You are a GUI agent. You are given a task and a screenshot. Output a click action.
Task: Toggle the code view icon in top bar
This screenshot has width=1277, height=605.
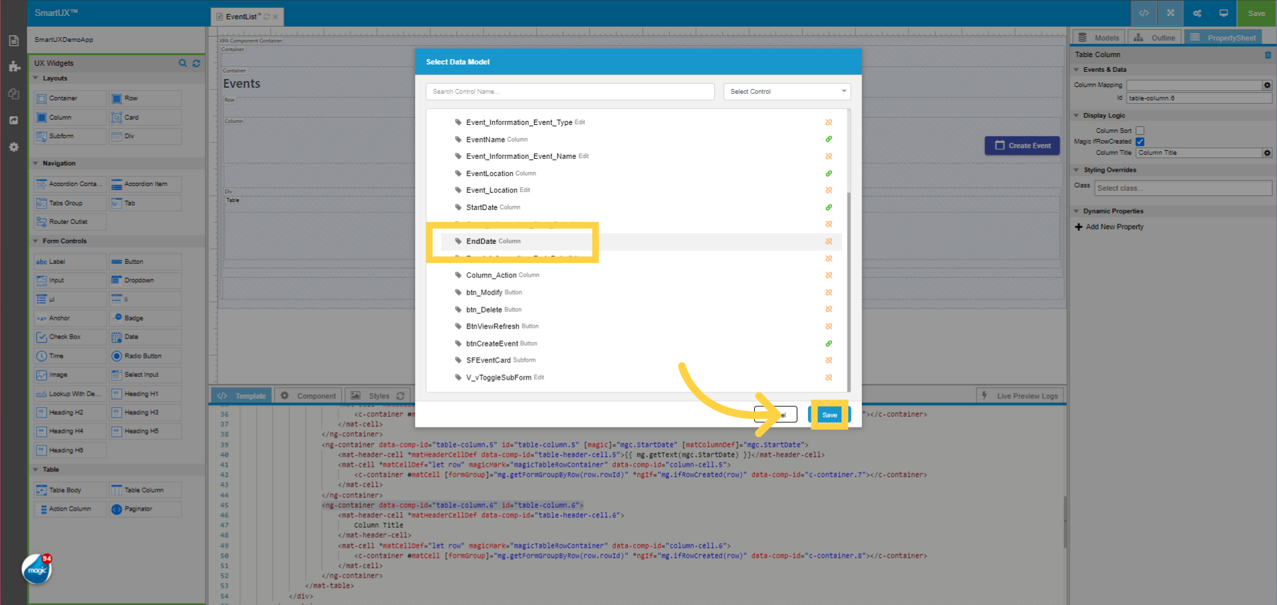pos(1144,13)
